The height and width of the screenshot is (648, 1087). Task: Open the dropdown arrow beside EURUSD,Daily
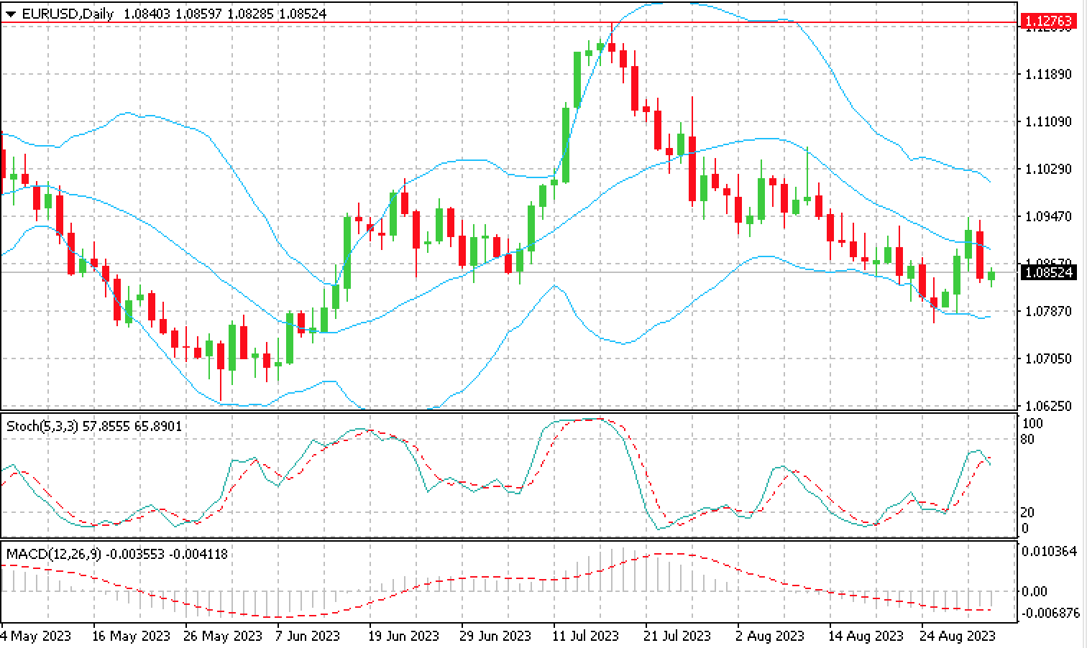tap(10, 14)
